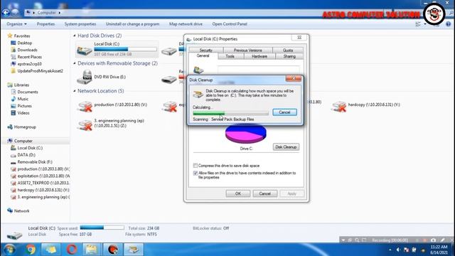
Task: Click the Back navigation arrow
Action: click(6, 13)
